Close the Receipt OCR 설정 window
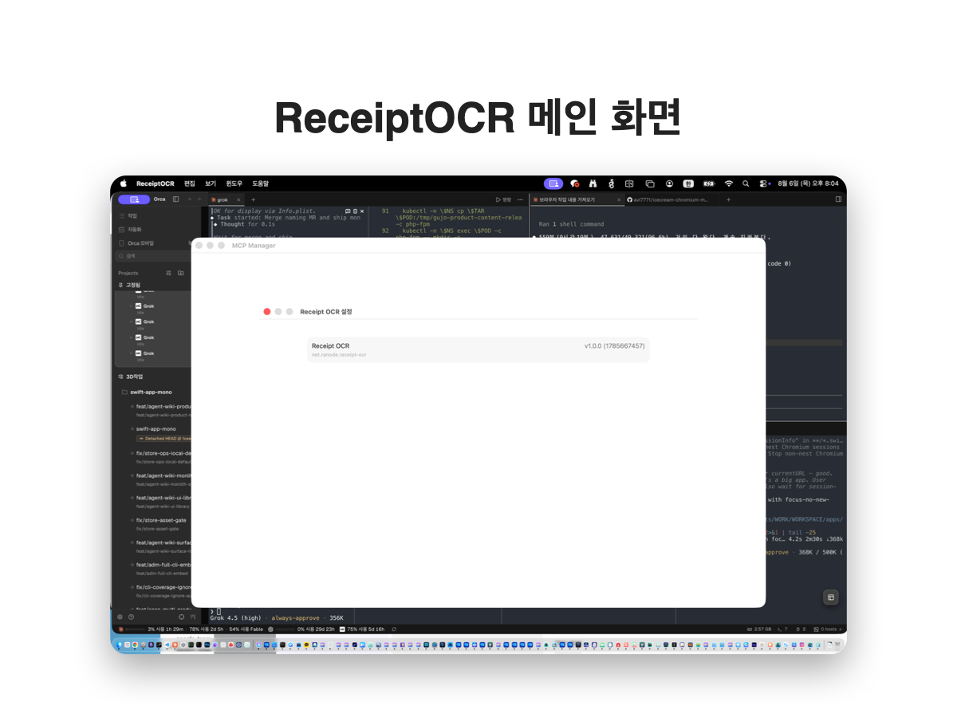The height and width of the screenshot is (718, 957). pos(267,312)
